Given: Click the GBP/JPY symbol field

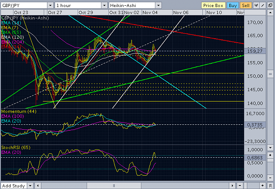Looking at the screenshot, I should [24, 5].
